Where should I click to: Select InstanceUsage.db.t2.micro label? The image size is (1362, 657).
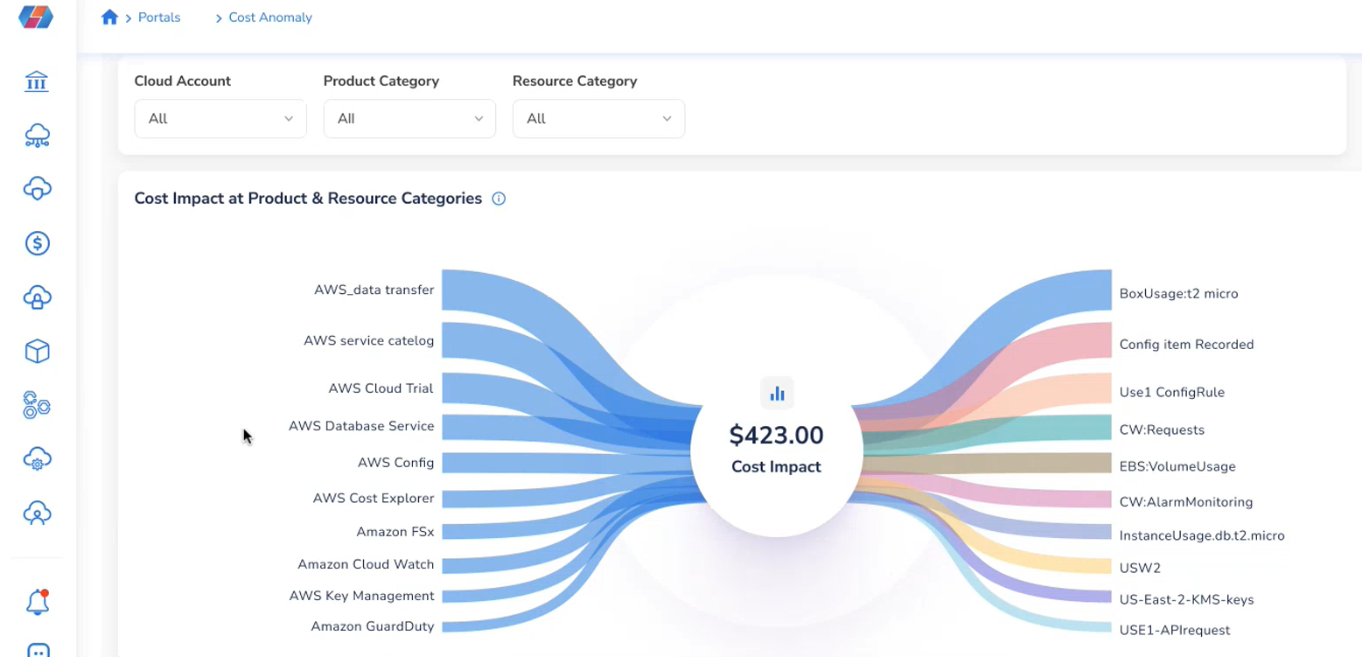(x=1202, y=535)
